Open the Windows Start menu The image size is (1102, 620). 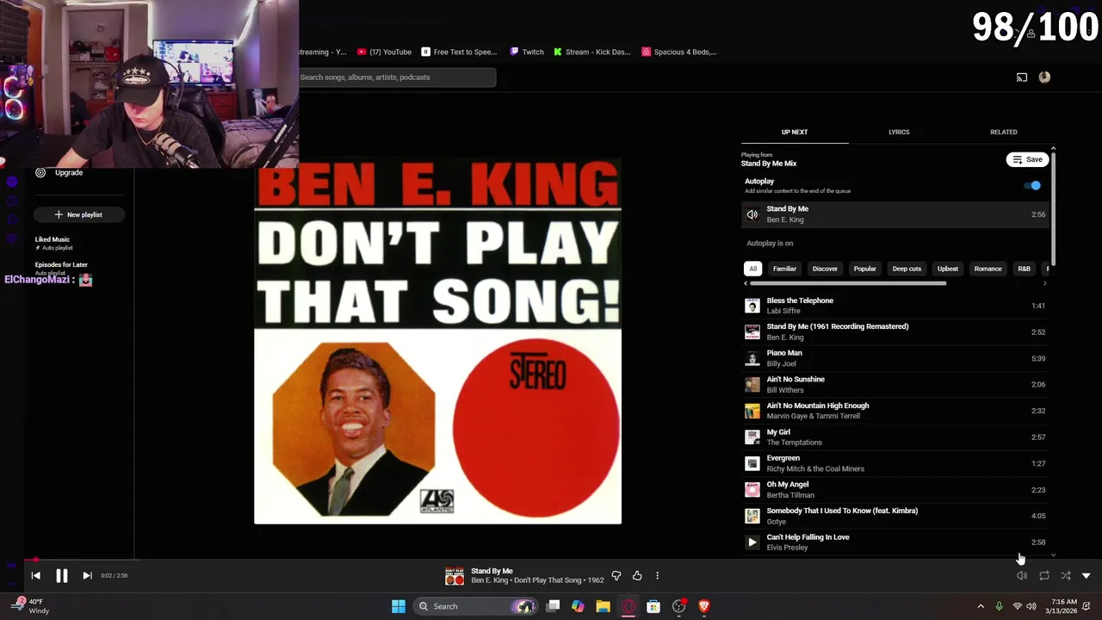pos(399,606)
